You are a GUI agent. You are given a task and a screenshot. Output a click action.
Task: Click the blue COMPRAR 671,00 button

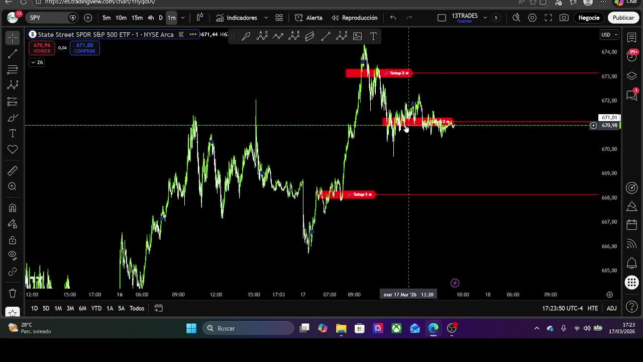coord(84,48)
